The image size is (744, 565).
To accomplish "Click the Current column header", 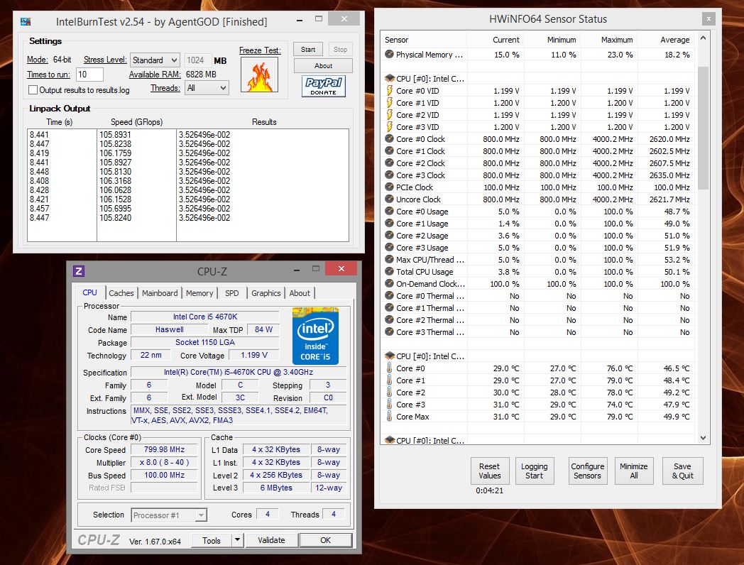I will pyautogui.click(x=496, y=40).
